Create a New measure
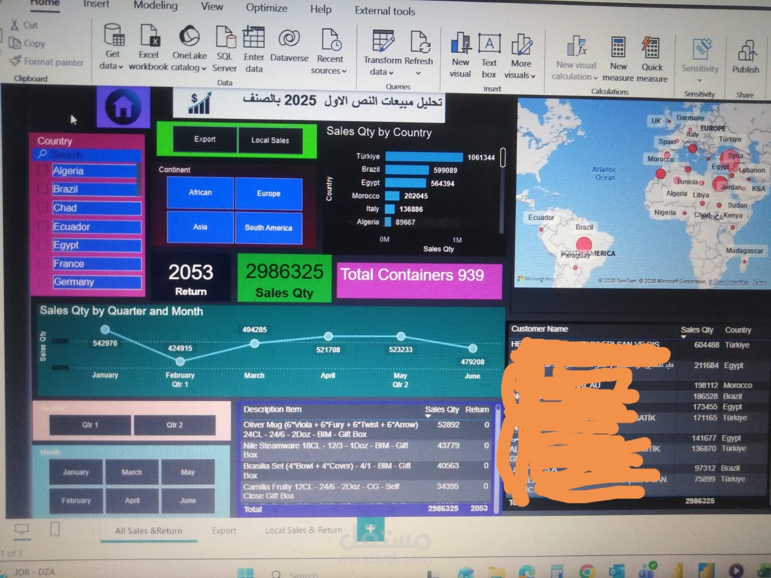The height and width of the screenshot is (578, 771). pyautogui.click(x=618, y=59)
